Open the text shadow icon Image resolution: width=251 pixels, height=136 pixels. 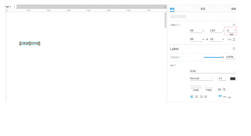224,89
